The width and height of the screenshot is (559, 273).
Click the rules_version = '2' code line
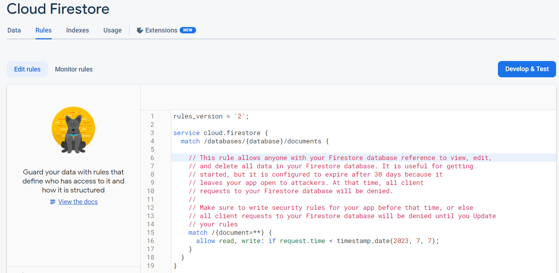tap(212, 116)
